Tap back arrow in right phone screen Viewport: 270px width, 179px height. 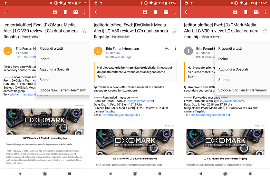coord(187,12)
